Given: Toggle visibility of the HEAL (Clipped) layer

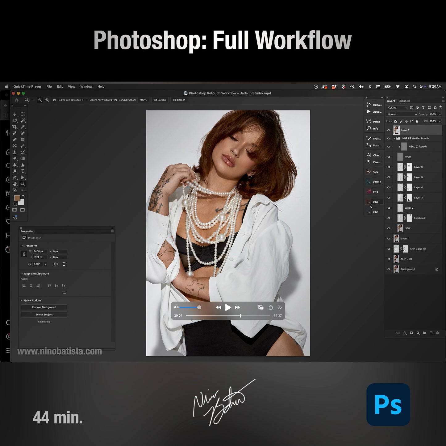Looking at the screenshot, I should (x=389, y=146).
